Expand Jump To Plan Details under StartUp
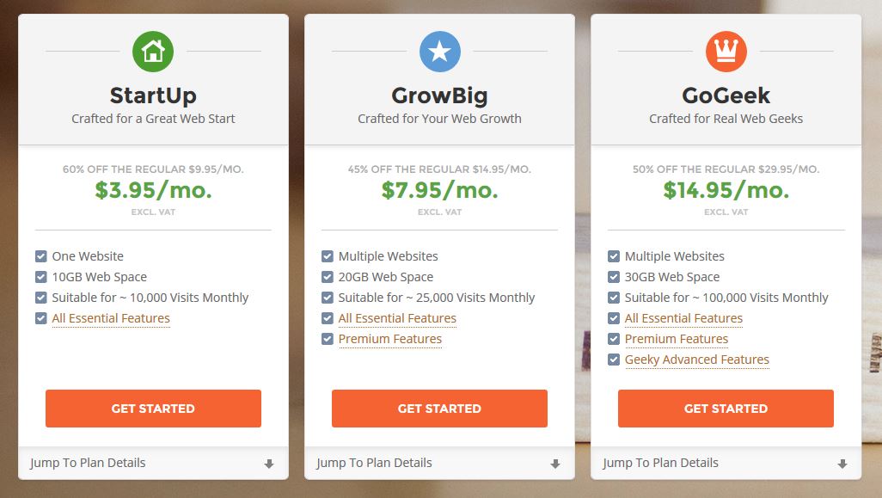This screenshot has height=498, width=882. coord(153,463)
